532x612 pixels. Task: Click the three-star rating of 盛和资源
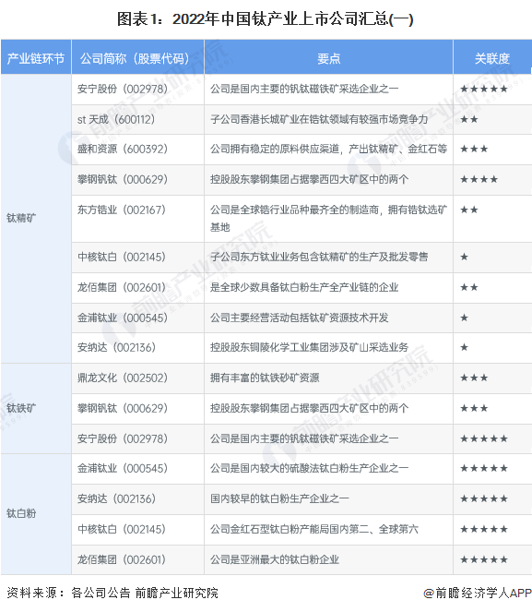click(x=474, y=150)
